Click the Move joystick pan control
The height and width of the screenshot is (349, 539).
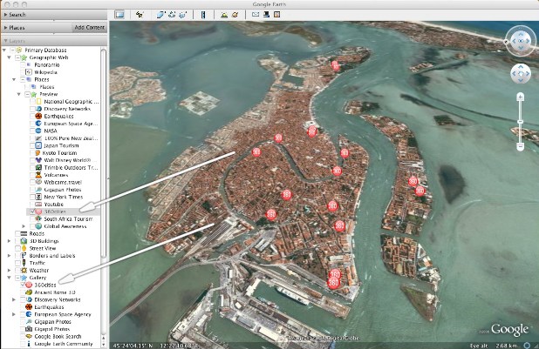[520, 74]
